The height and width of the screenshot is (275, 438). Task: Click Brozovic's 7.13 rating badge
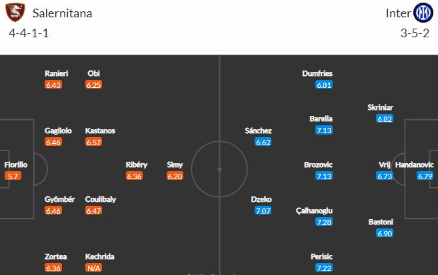(x=324, y=176)
